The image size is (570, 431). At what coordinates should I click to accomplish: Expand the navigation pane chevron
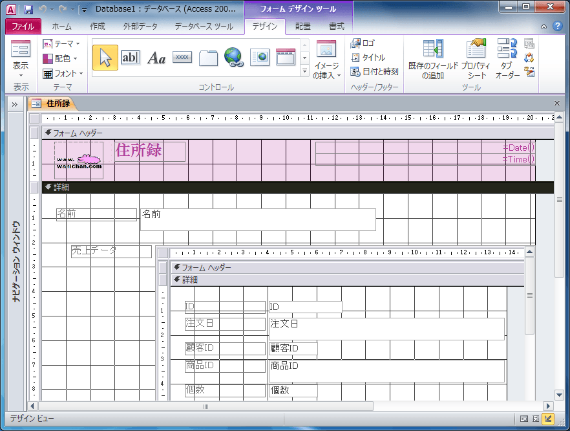pyautogui.click(x=14, y=105)
